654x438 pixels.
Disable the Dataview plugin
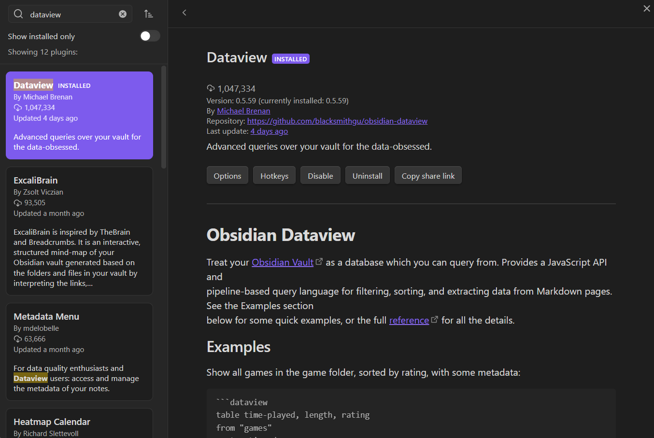[x=320, y=175]
